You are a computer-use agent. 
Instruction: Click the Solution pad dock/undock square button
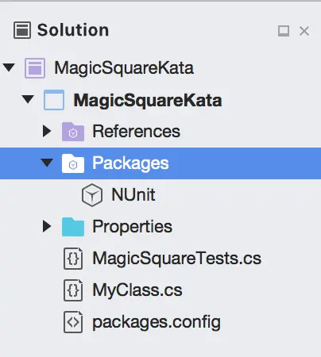[x=284, y=31]
